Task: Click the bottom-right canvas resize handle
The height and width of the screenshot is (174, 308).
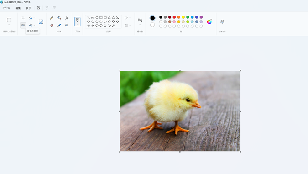Action: 240,152
